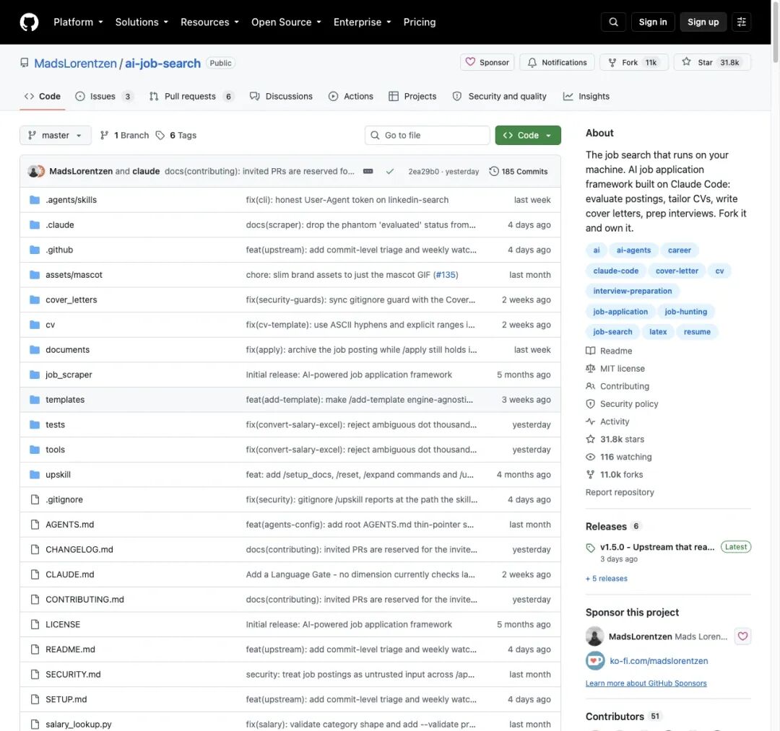Open the MadsLorentzen owner link

pyautogui.click(x=75, y=63)
